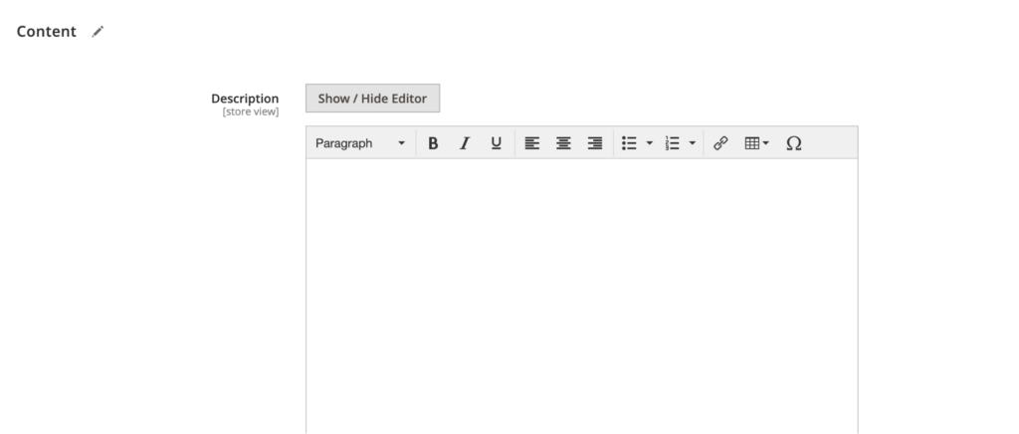Image resolution: width=1019 pixels, height=434 pixels.
Task: Align text to the right
Action: [x=595, y=143]
